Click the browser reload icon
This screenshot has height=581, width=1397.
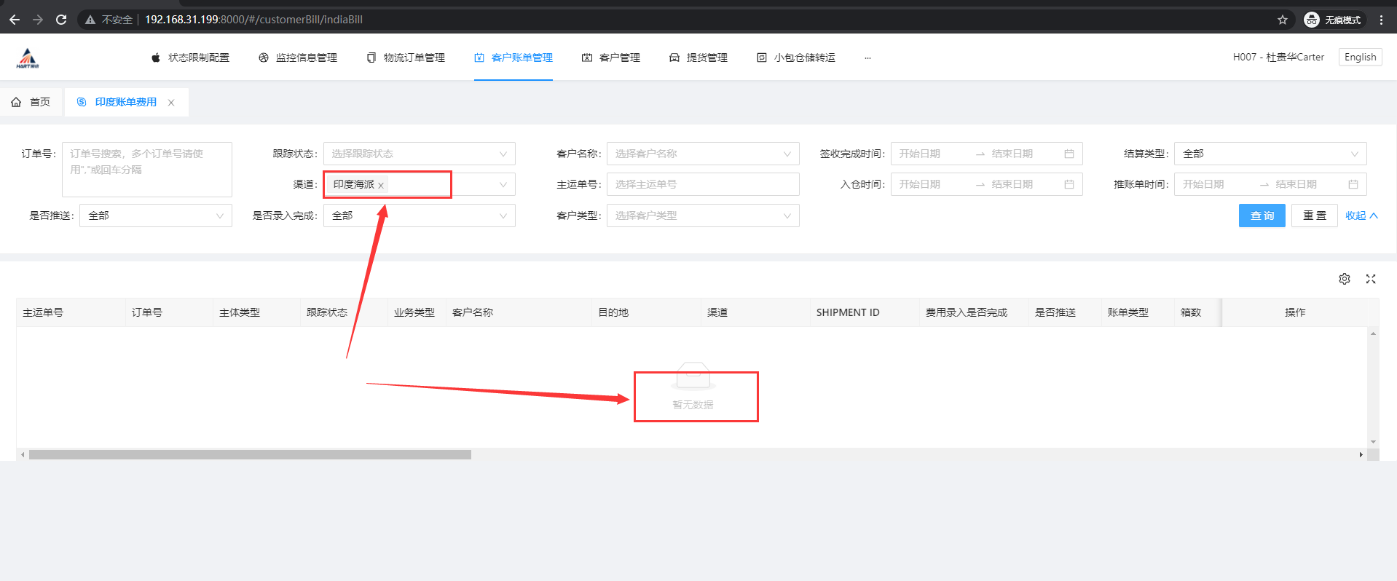[61, 20]
